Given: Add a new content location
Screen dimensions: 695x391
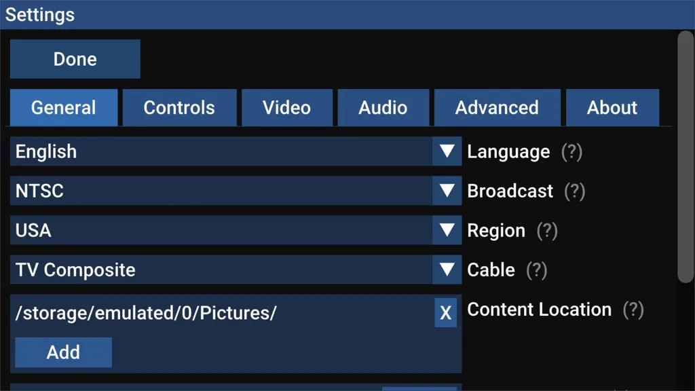Looking at the screenshot, I should click(63, 352).
